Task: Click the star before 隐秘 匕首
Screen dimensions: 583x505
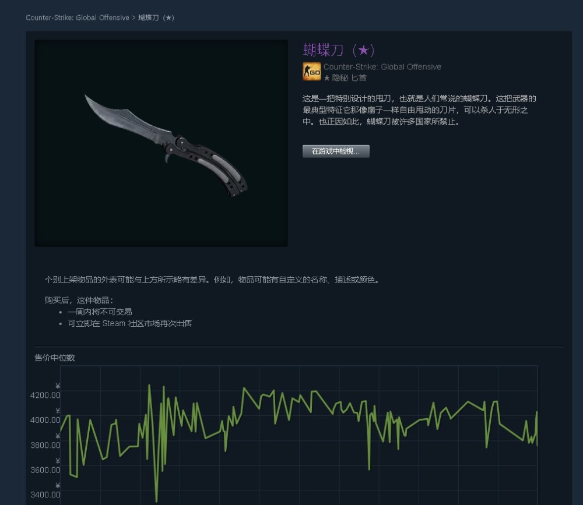Action: (x=327, y=78)
